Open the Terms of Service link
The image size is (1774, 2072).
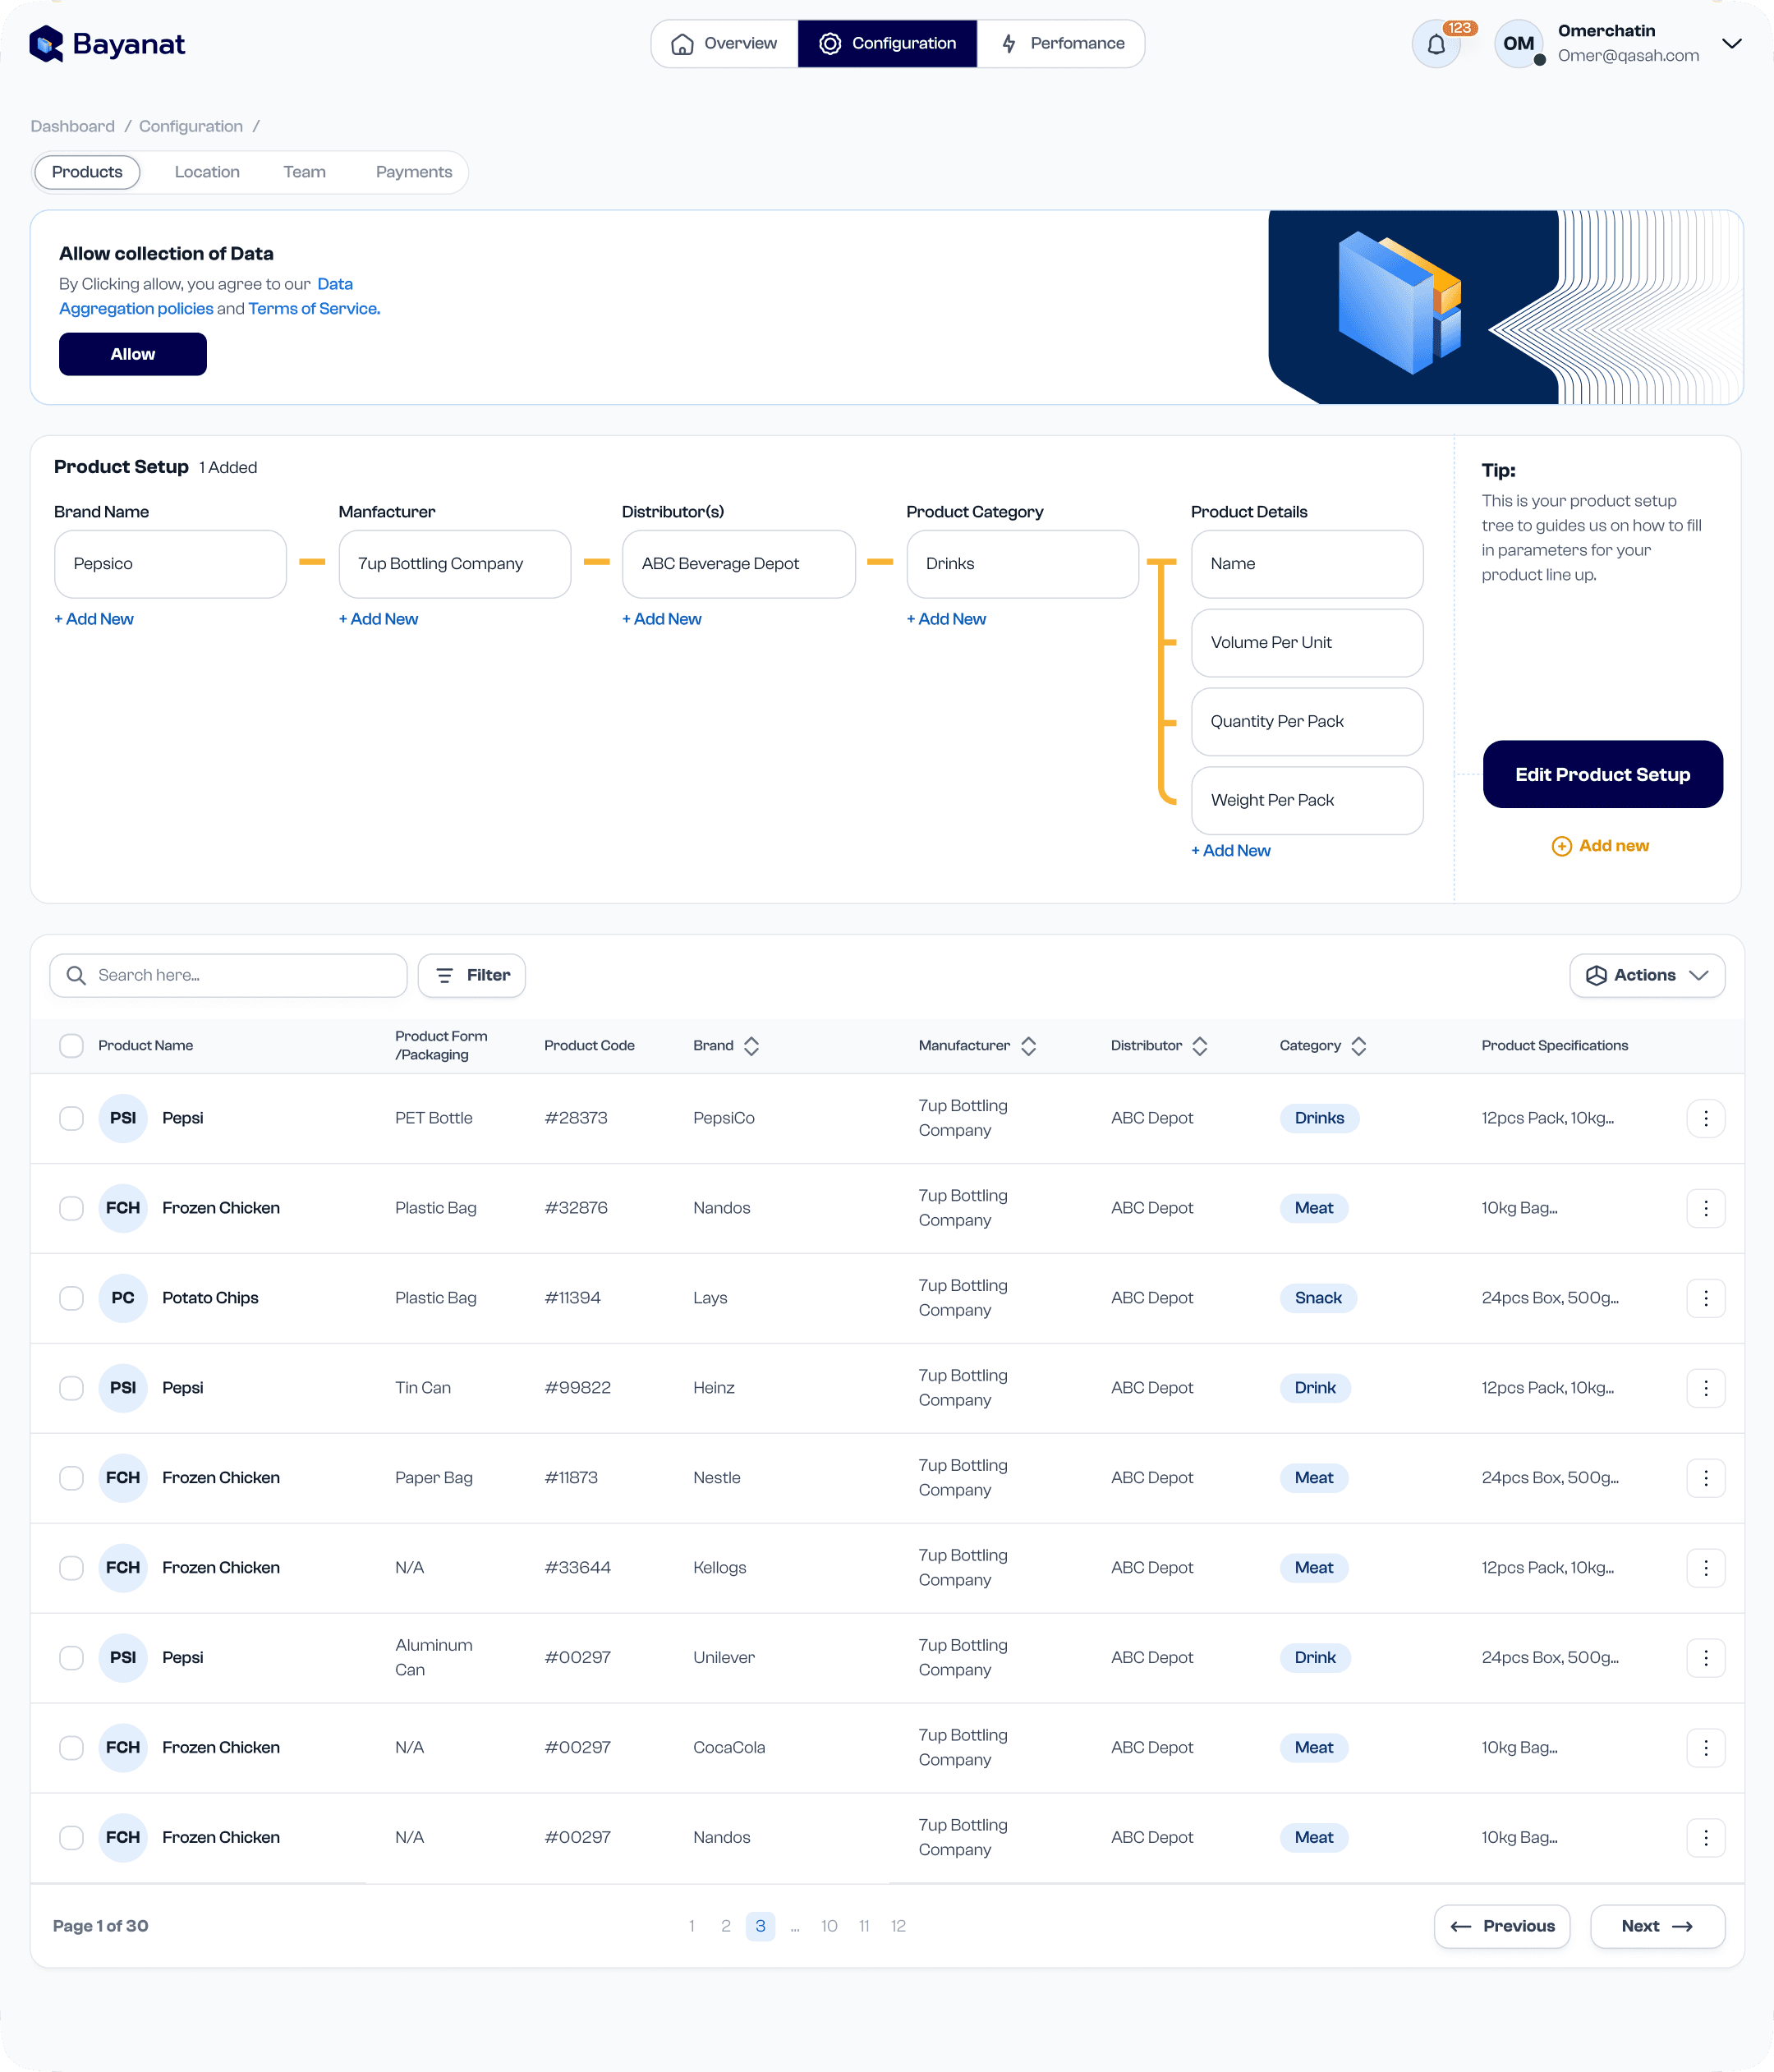[314, 309]
